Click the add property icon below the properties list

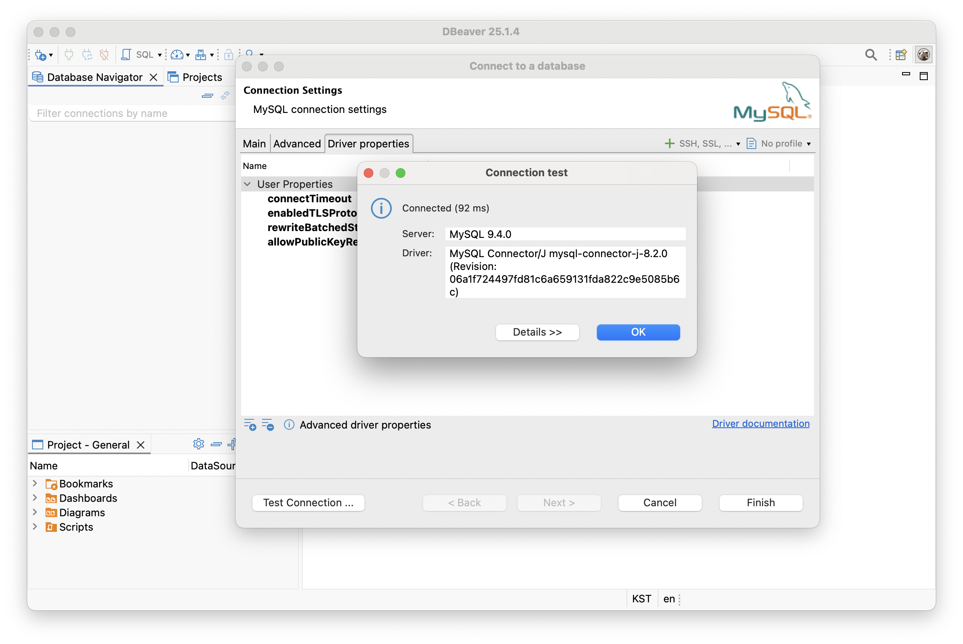point(250,425)
